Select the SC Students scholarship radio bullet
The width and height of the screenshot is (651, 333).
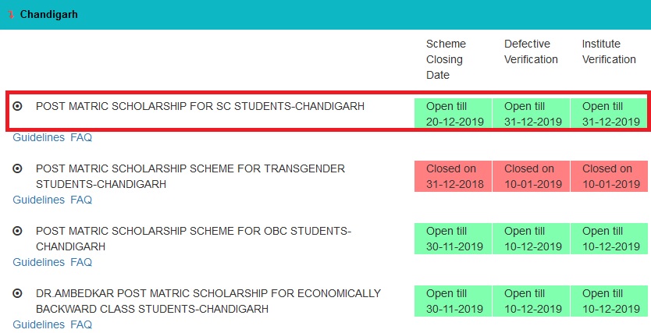(x=17, y=107)
